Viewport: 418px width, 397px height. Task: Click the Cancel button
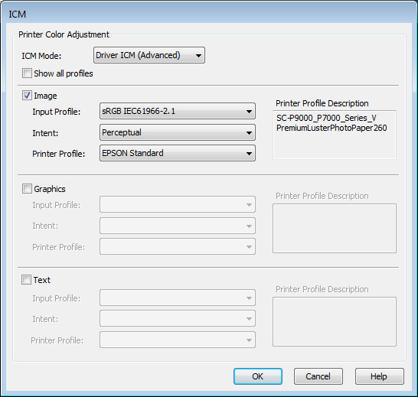point(318,376)
